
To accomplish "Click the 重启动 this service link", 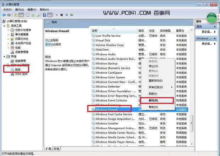I will click(49, 44).
